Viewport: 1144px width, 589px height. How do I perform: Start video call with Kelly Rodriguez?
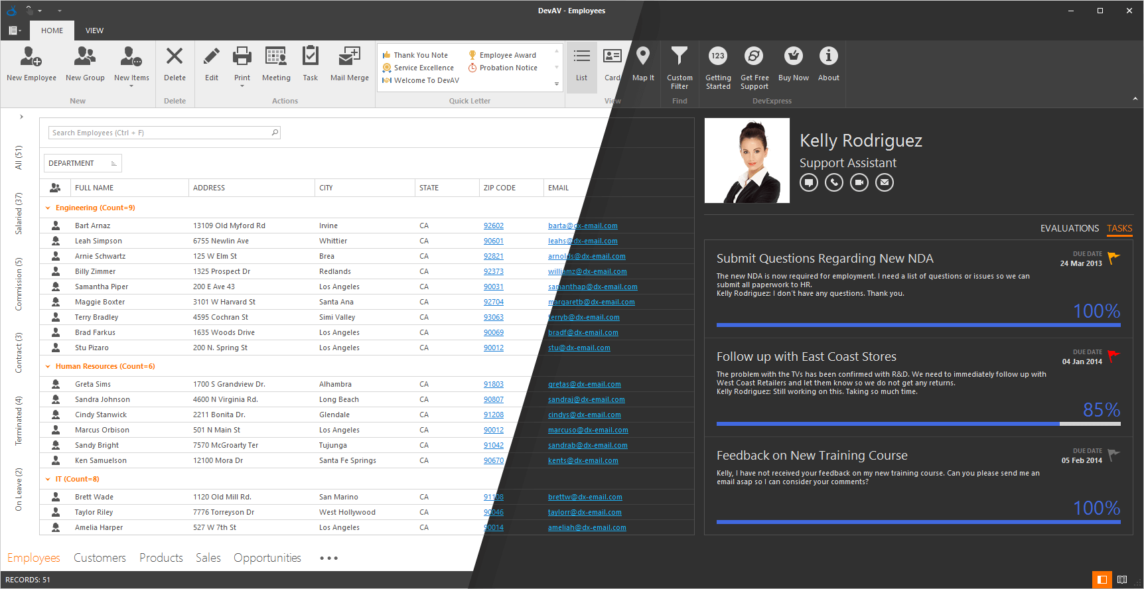click(x=859, y=182)
